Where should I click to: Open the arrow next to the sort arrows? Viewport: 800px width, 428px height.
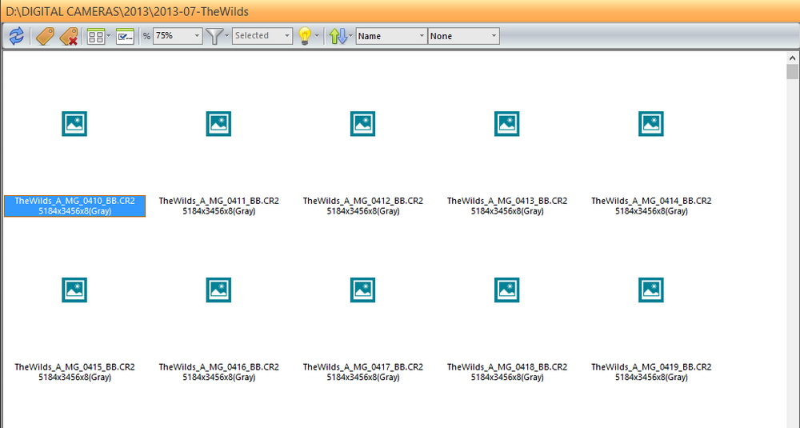(x=350, y=36)
